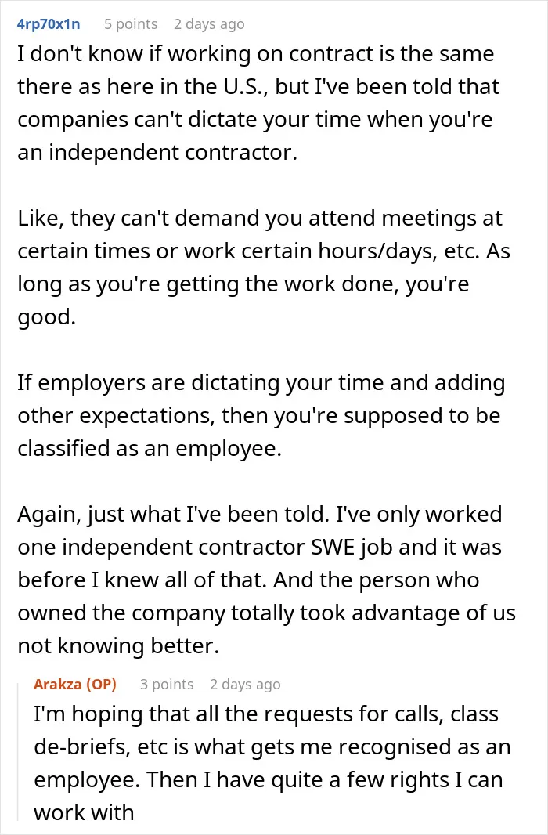Image resolution: width=548 pixels, height=835 pixels.
Task: Click the paragraph starting 'Like, they can't demand'
Action: [x=264, y=267]
